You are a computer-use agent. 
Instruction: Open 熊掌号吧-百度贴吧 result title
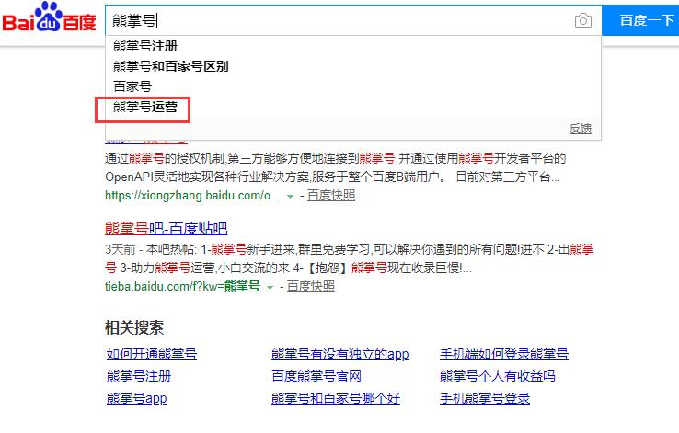(167, 228)
